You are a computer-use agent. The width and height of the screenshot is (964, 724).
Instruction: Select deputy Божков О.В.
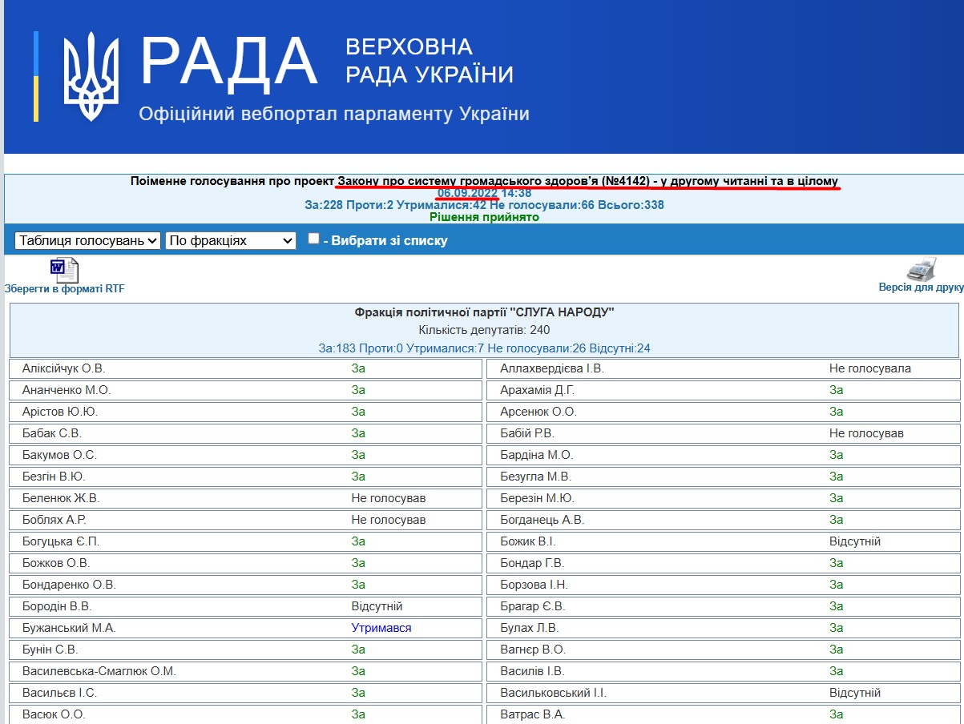point(56,563)
